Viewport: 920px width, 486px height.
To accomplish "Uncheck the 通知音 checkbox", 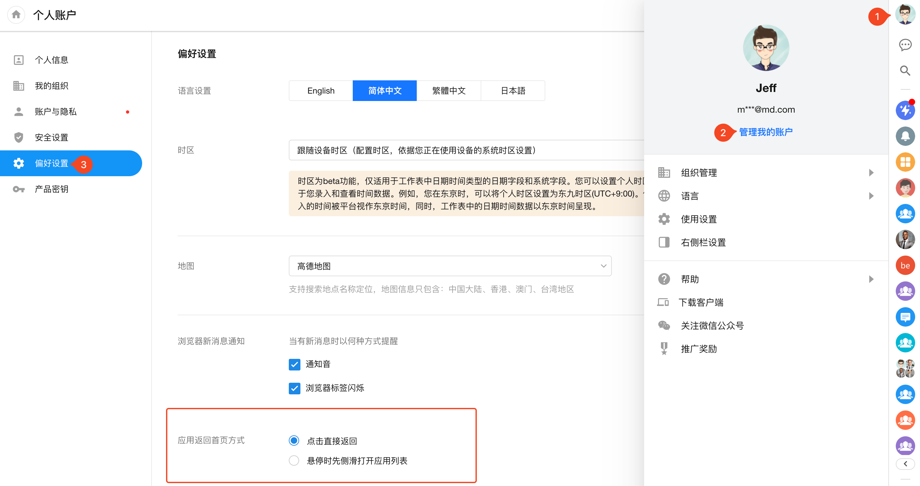I will tap(294, 364).
